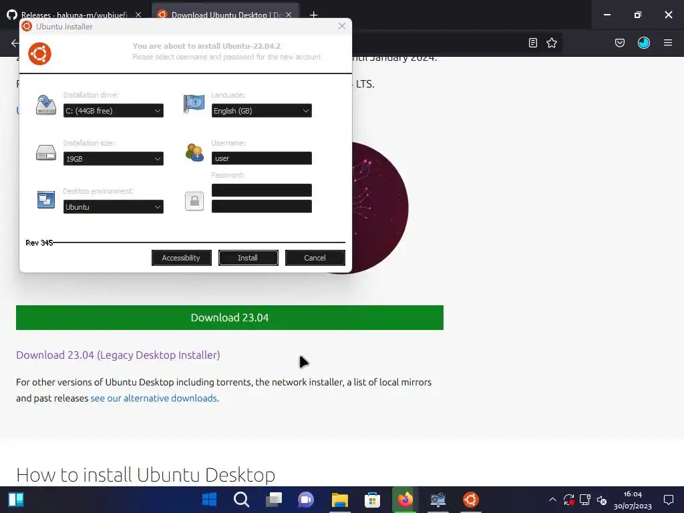The height and width of the screenshot is (513, 684).
Task: Click the installation size disk icon
Action: click(x=46, y=153)
